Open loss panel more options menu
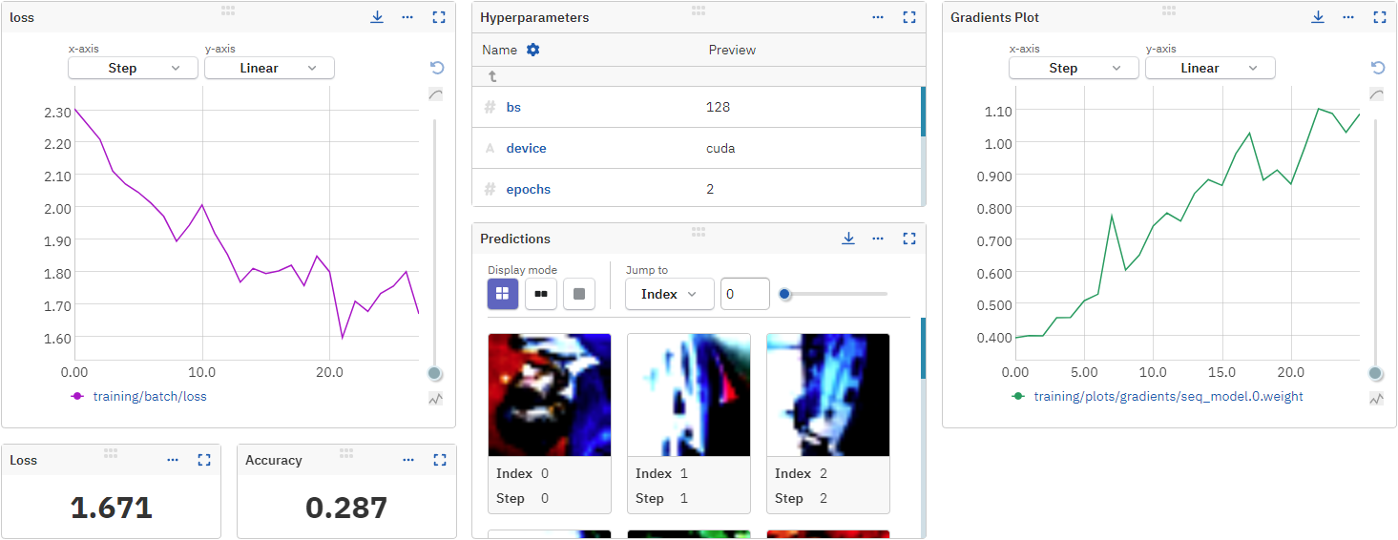Screen dimensions: 1398x540 click(407, 17)
